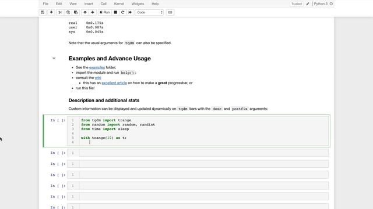Move the selected cell down
Viewport: 373px width, 209px height.
[x=93, y=12]
